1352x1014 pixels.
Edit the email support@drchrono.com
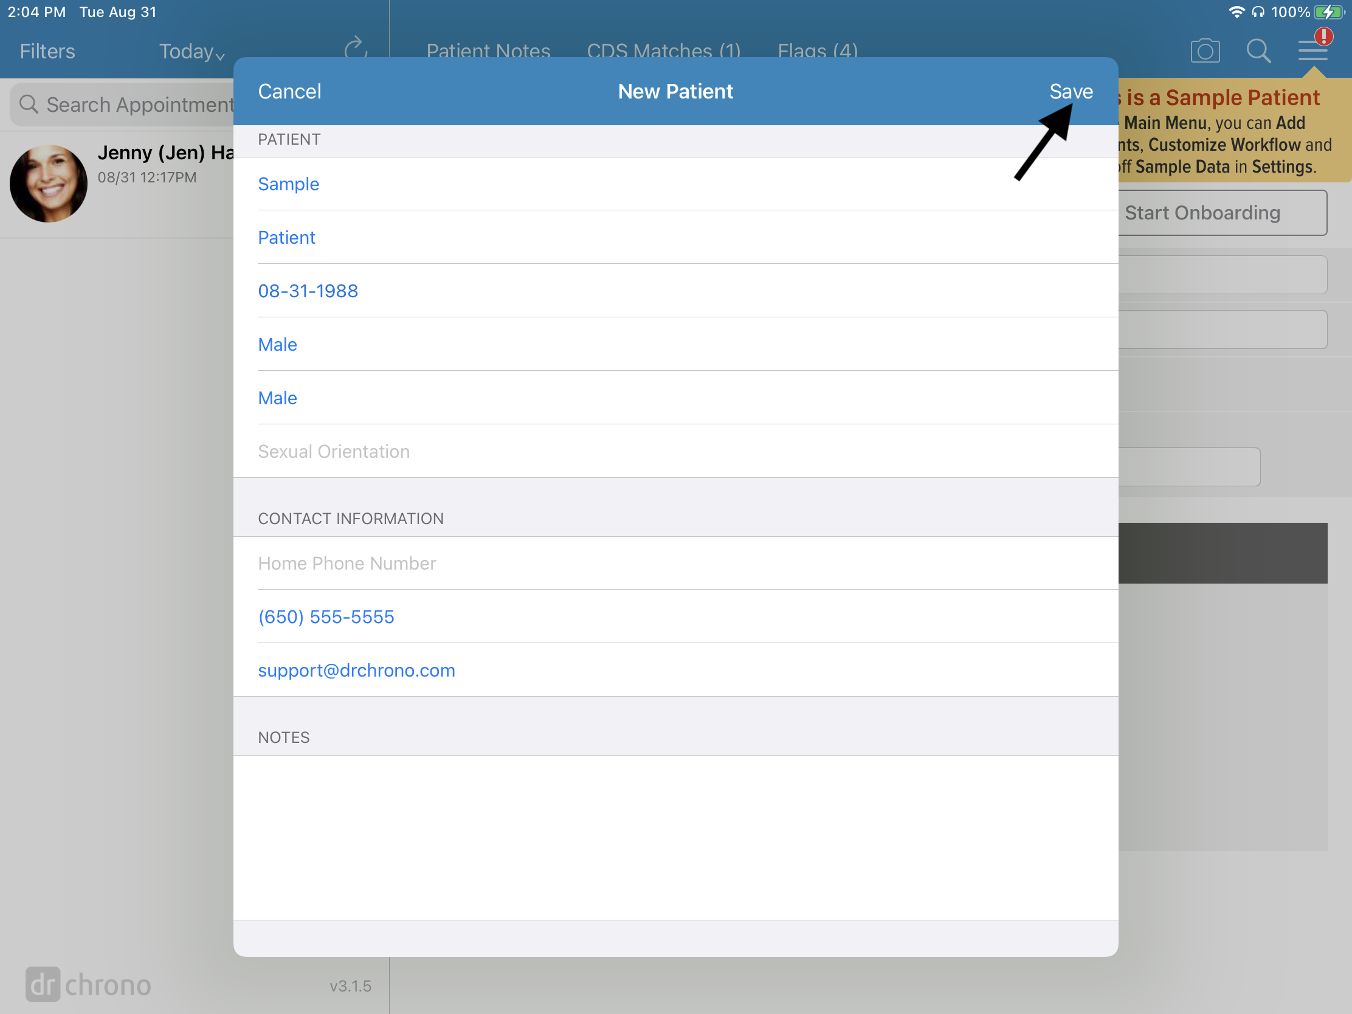click(675, 670)
